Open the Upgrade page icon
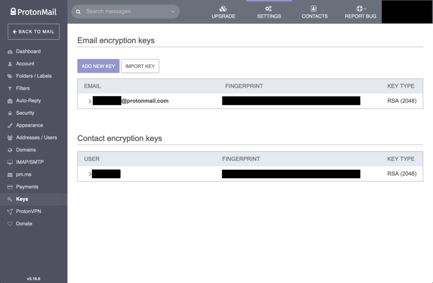The height and width of the screenshot is (283, 433). [223, 9]
